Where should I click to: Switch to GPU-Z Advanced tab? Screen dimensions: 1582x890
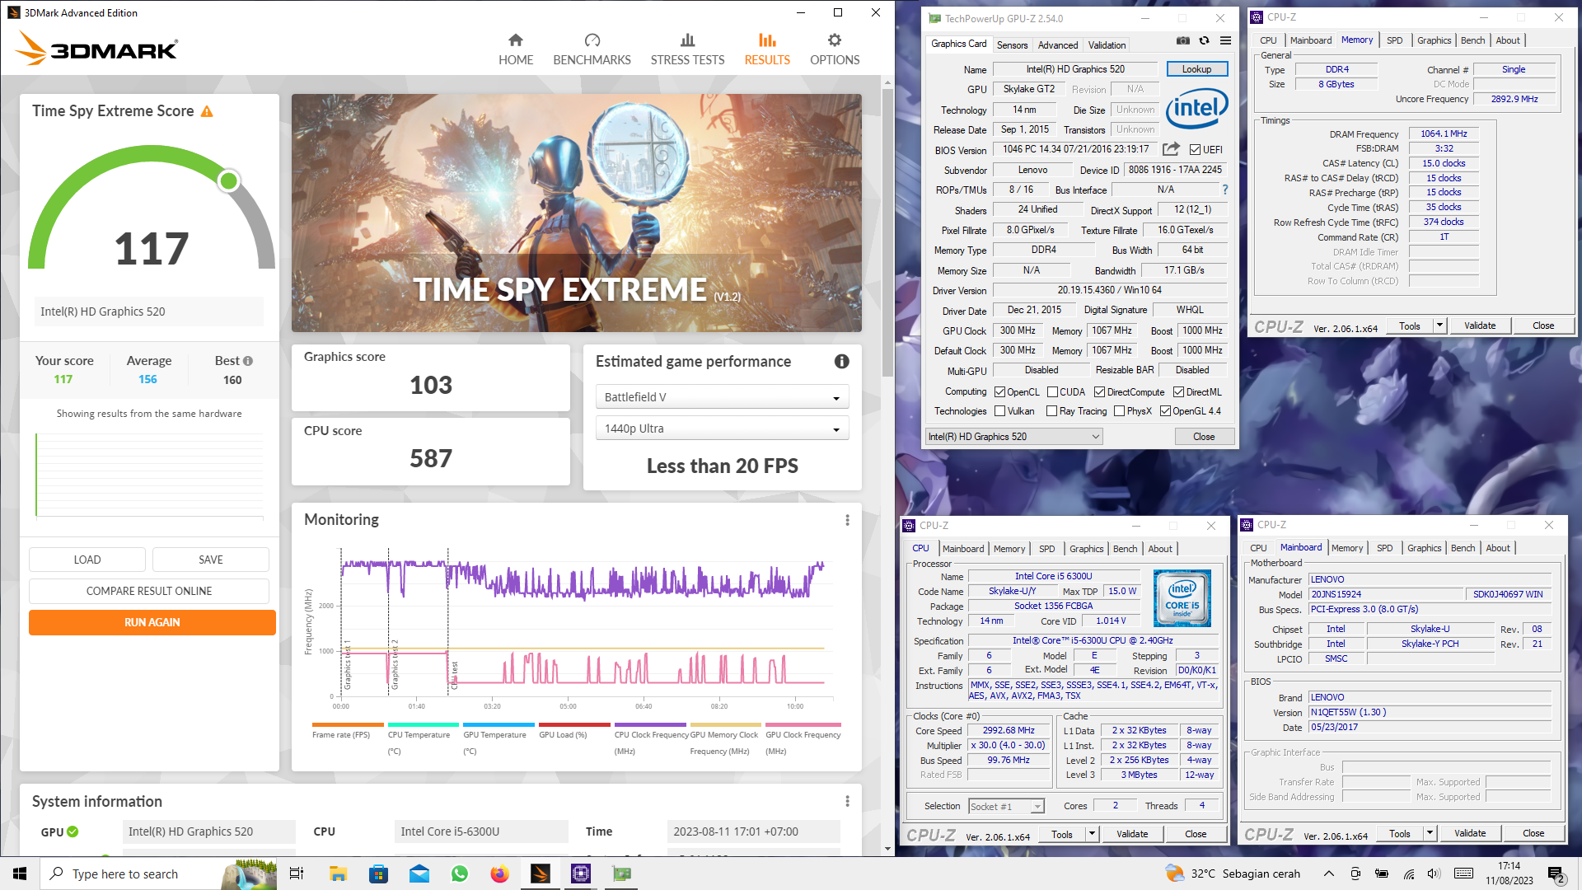1058,45
